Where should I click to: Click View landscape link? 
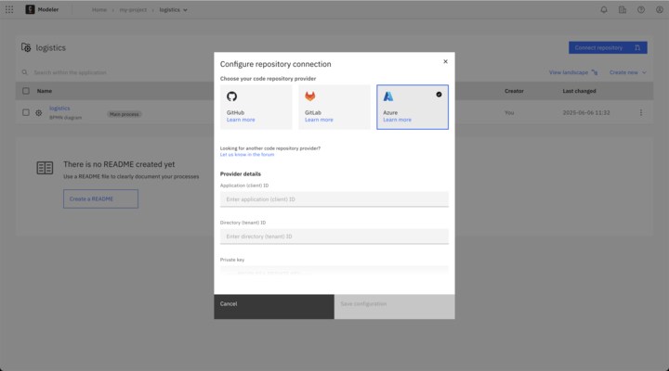[x=573, y=72]
